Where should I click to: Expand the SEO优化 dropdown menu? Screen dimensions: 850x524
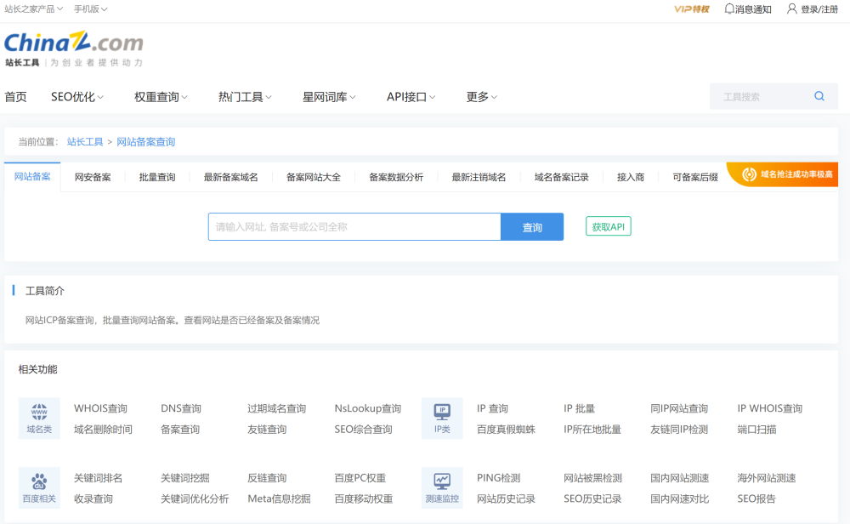coord(77,97)
